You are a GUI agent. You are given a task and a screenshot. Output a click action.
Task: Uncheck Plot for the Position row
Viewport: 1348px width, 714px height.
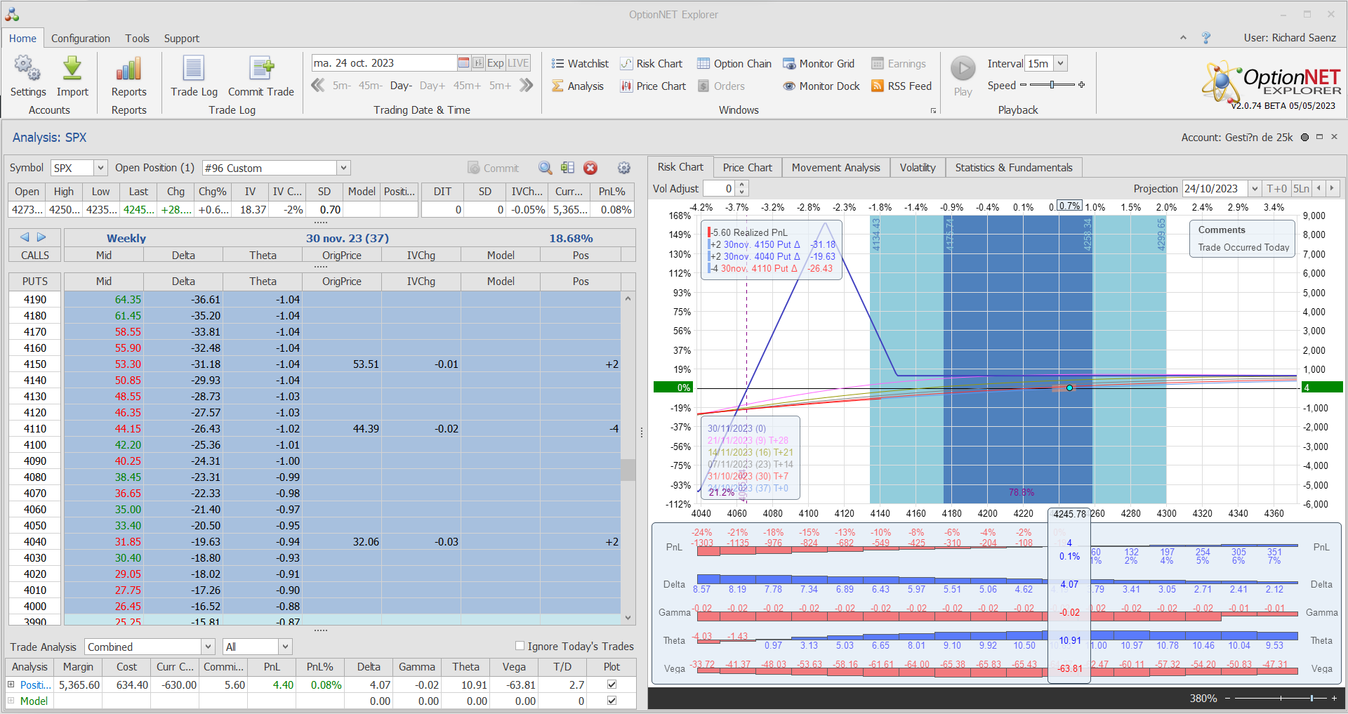(612, 685)
